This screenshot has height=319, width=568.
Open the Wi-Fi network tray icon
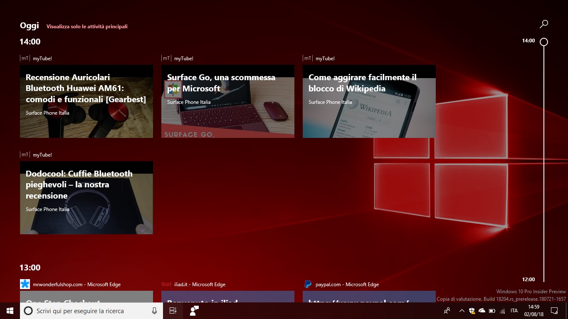coord(502,311)
